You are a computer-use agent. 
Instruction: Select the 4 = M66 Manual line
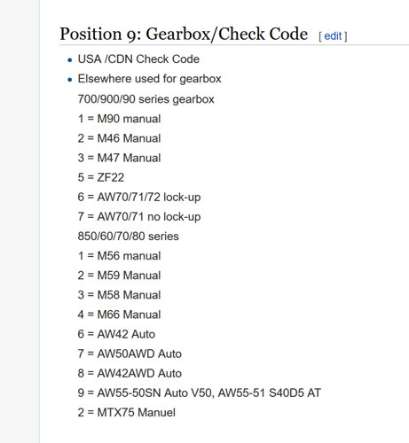[x=119, y=315]
